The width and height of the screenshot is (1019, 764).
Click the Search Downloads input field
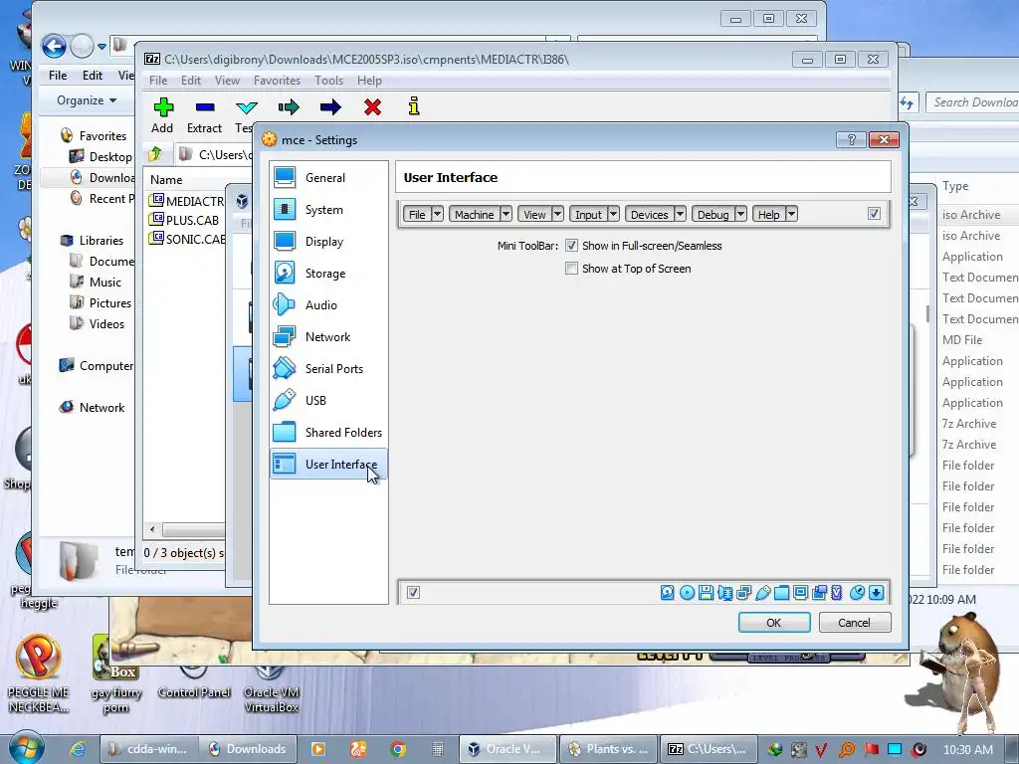pos(973,102)
